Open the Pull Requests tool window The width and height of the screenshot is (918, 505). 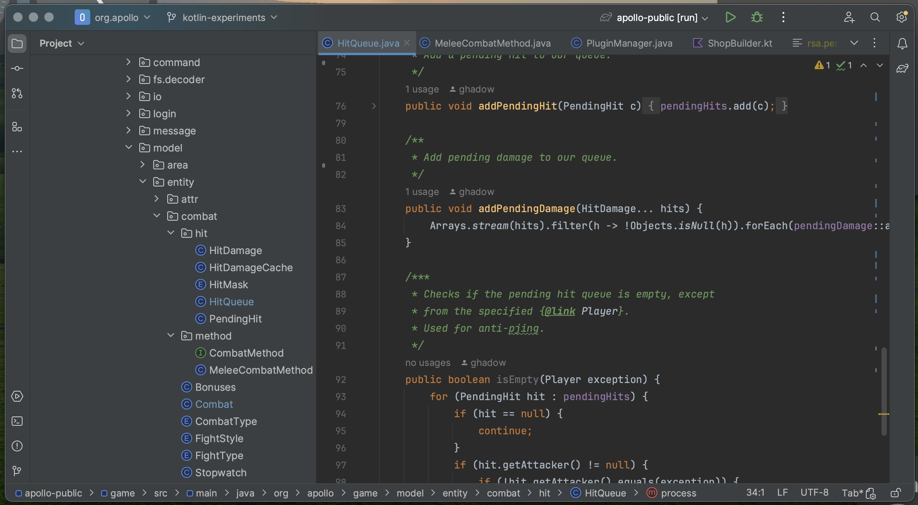click(x=17, y=93)
